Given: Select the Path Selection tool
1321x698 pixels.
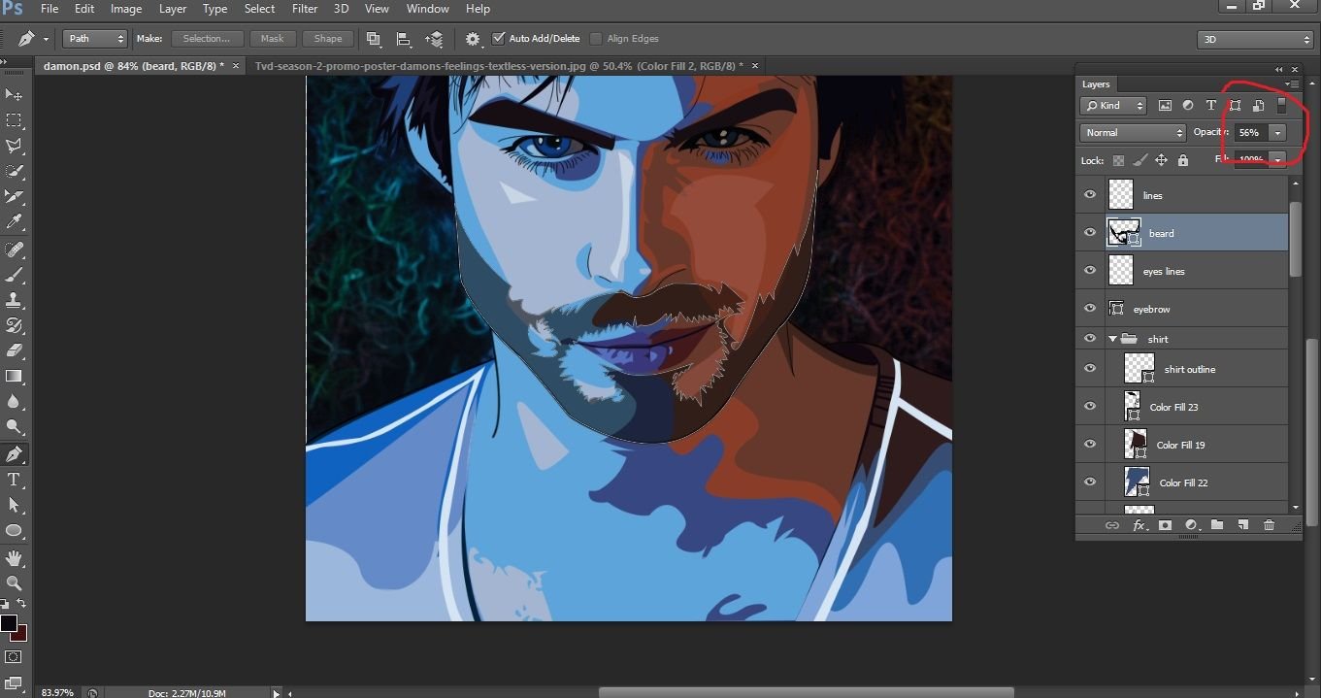Looking at the screenshot, I should pos(15,505).
